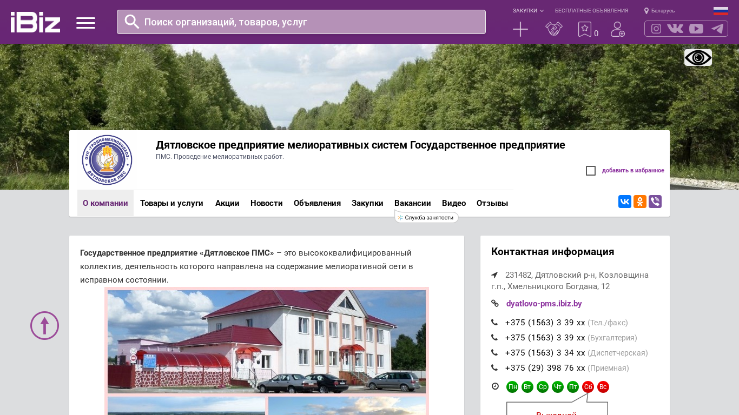Click phone icon next to Приемная
The image size is (739, 415).
click(494, 368)
